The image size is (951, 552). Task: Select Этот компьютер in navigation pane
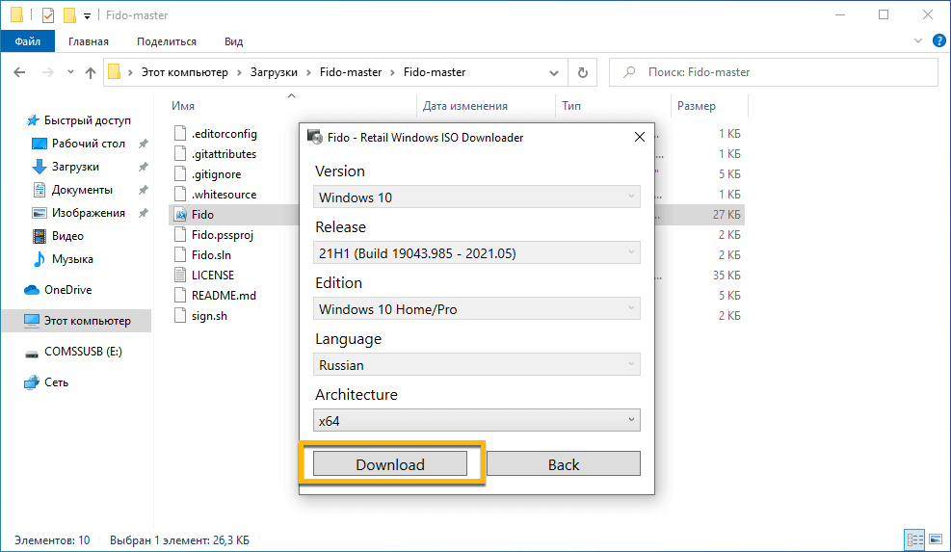click(87, 320)
